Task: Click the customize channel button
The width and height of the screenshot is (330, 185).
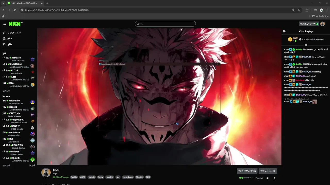Action: tap(268, 171)
